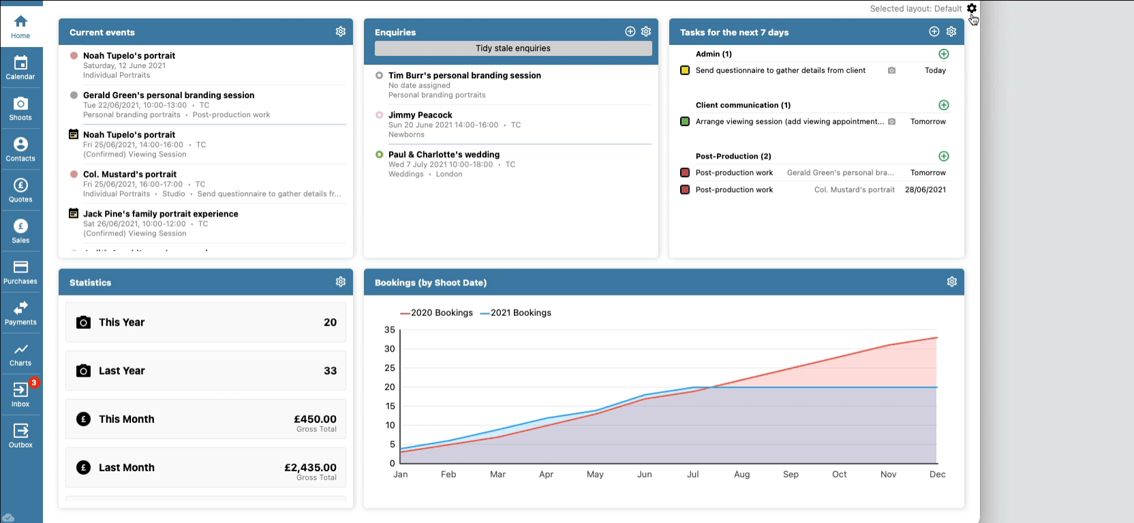
Task: Open the Calendar from the sidebar
Action: click(x=20, y=67)
